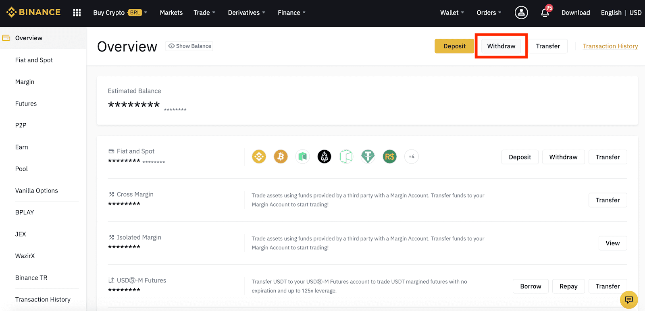Click the EOS coin icon
645x311 pixels.
pos(324,157)
